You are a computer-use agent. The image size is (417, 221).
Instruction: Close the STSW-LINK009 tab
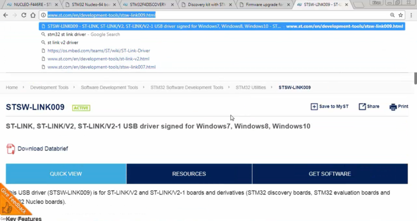pos(346,4)
